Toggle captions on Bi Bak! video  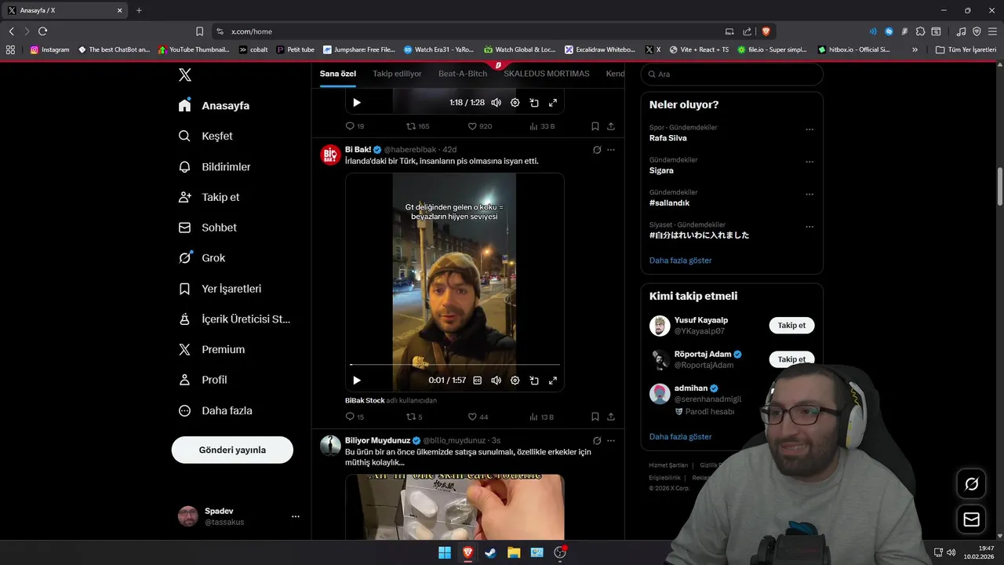pyautogui.click(x=477, y=380)
